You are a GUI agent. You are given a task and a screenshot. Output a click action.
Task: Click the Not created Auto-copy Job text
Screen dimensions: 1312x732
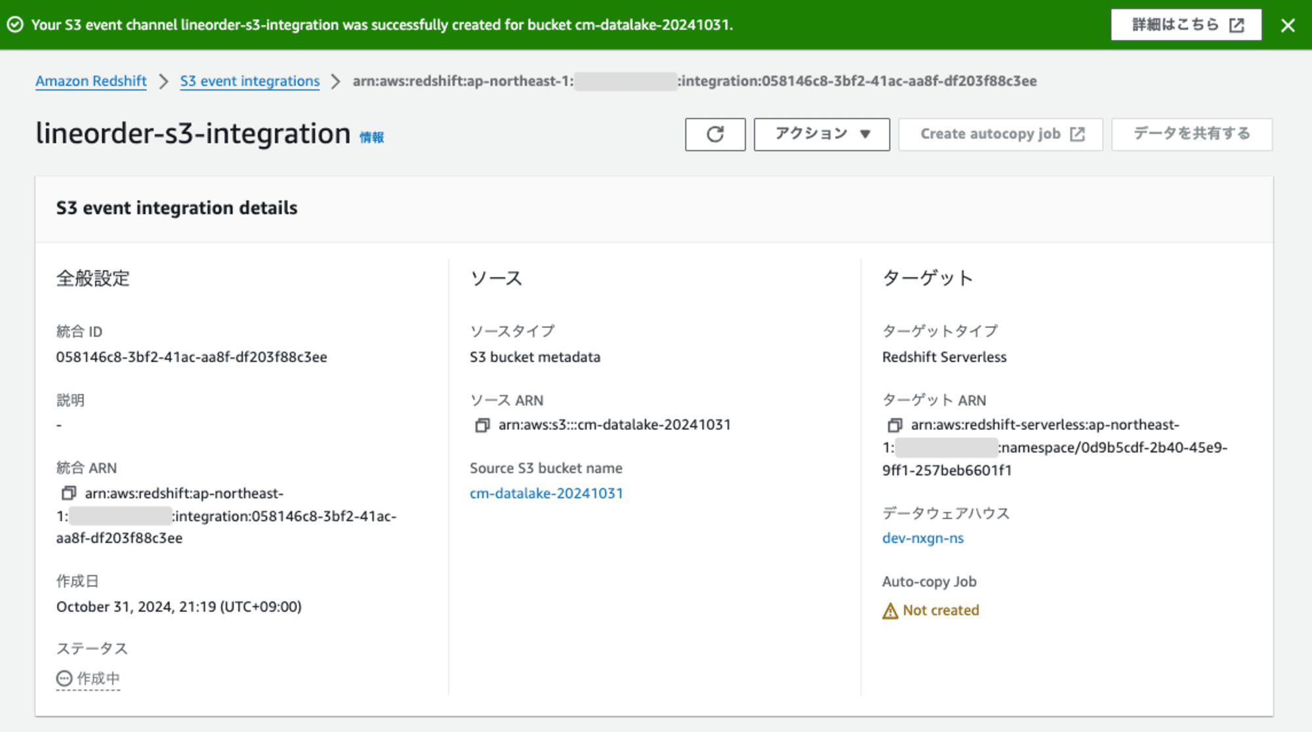[941, 610]
